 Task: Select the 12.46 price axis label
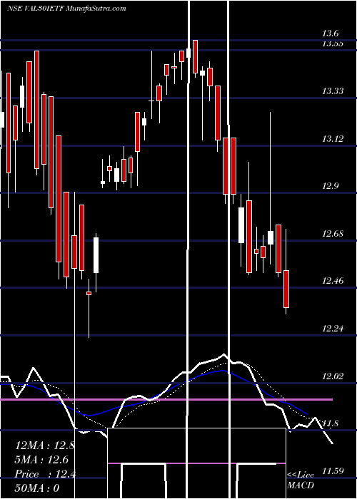tap(333, 281)
